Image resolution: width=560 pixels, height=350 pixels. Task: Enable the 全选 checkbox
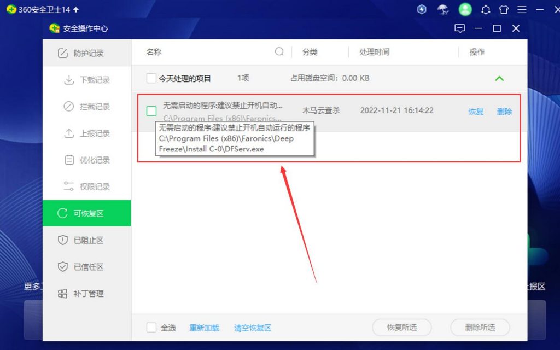click(151, 328)
